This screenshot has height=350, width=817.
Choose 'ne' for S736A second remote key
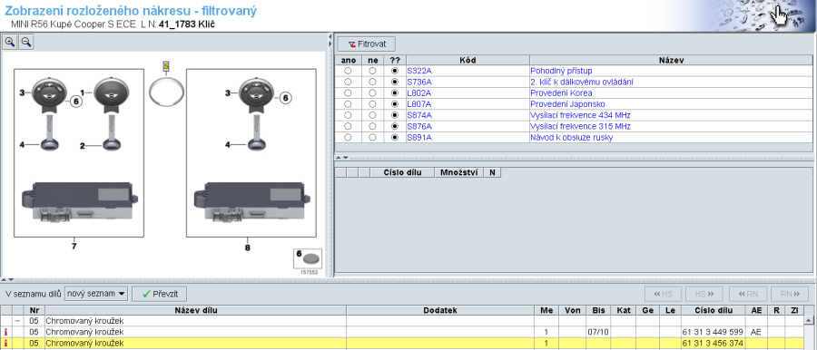[x=372, y=82]
